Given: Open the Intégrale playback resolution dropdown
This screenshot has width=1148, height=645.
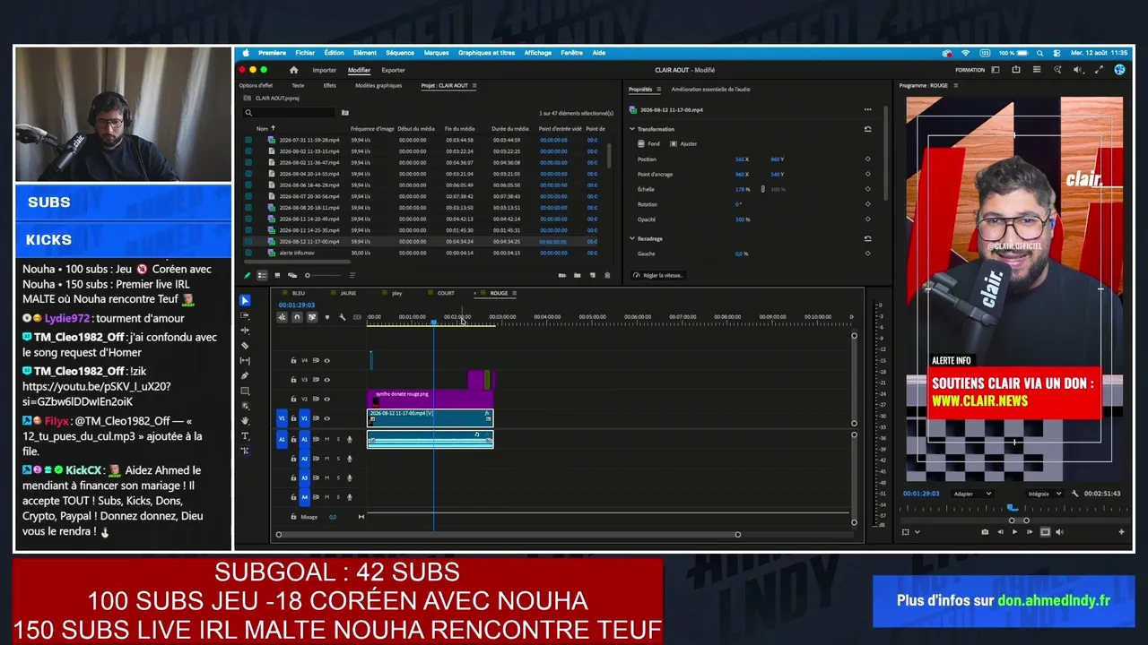Looking at the screenshot, I should [1045, 494].
